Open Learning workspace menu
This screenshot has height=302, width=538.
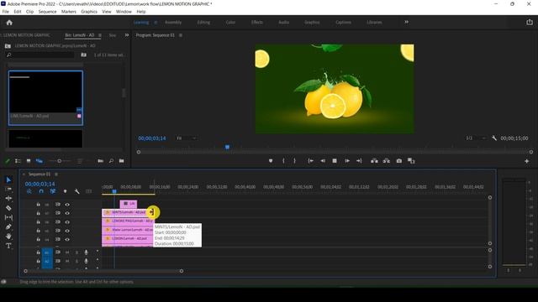156,23
